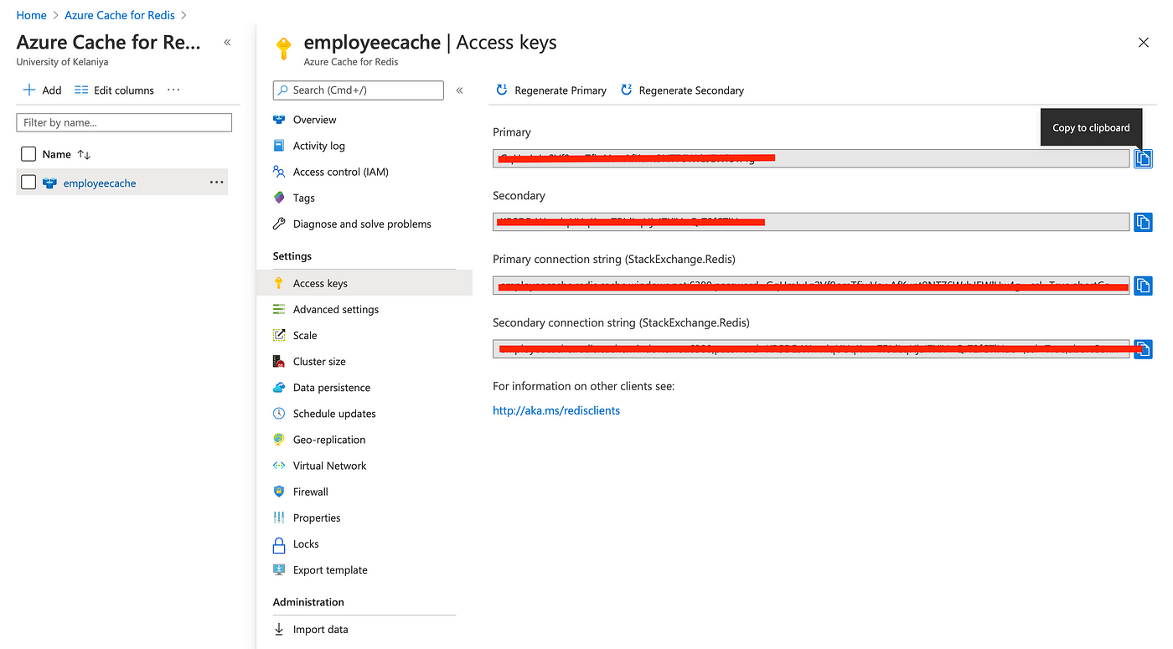Click the Search (Cmd+/) box
The image size is (1173, 649).
pyautogui.click(x=359, y=90)
